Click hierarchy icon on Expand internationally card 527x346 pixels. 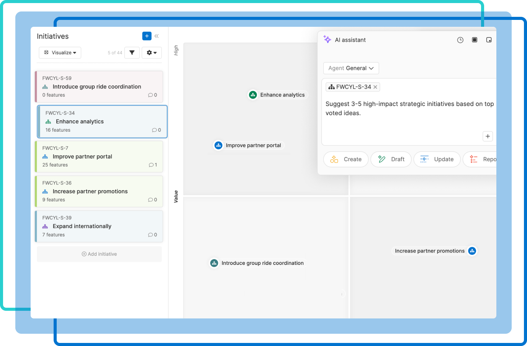pyautogui.click(x=45, y=227)
